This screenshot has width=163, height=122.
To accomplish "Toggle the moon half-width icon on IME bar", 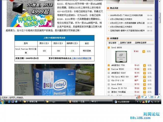I will [x=146, y=97].
